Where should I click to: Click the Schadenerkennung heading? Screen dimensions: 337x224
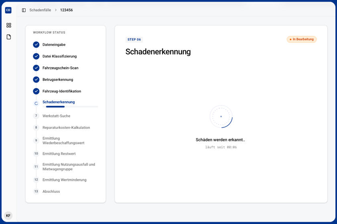158,52
